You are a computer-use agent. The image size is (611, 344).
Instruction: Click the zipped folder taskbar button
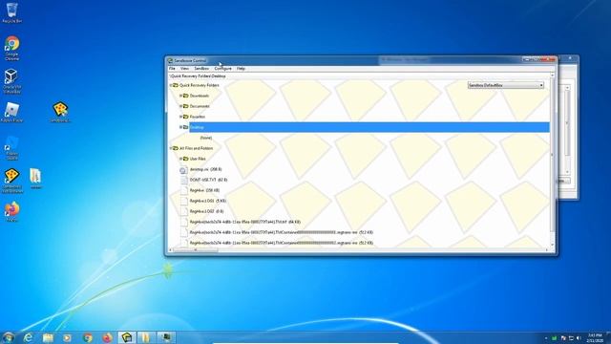click(146, 337)
